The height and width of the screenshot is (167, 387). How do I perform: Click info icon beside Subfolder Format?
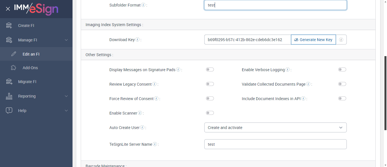pyautogui.click(x=143, y=5)
